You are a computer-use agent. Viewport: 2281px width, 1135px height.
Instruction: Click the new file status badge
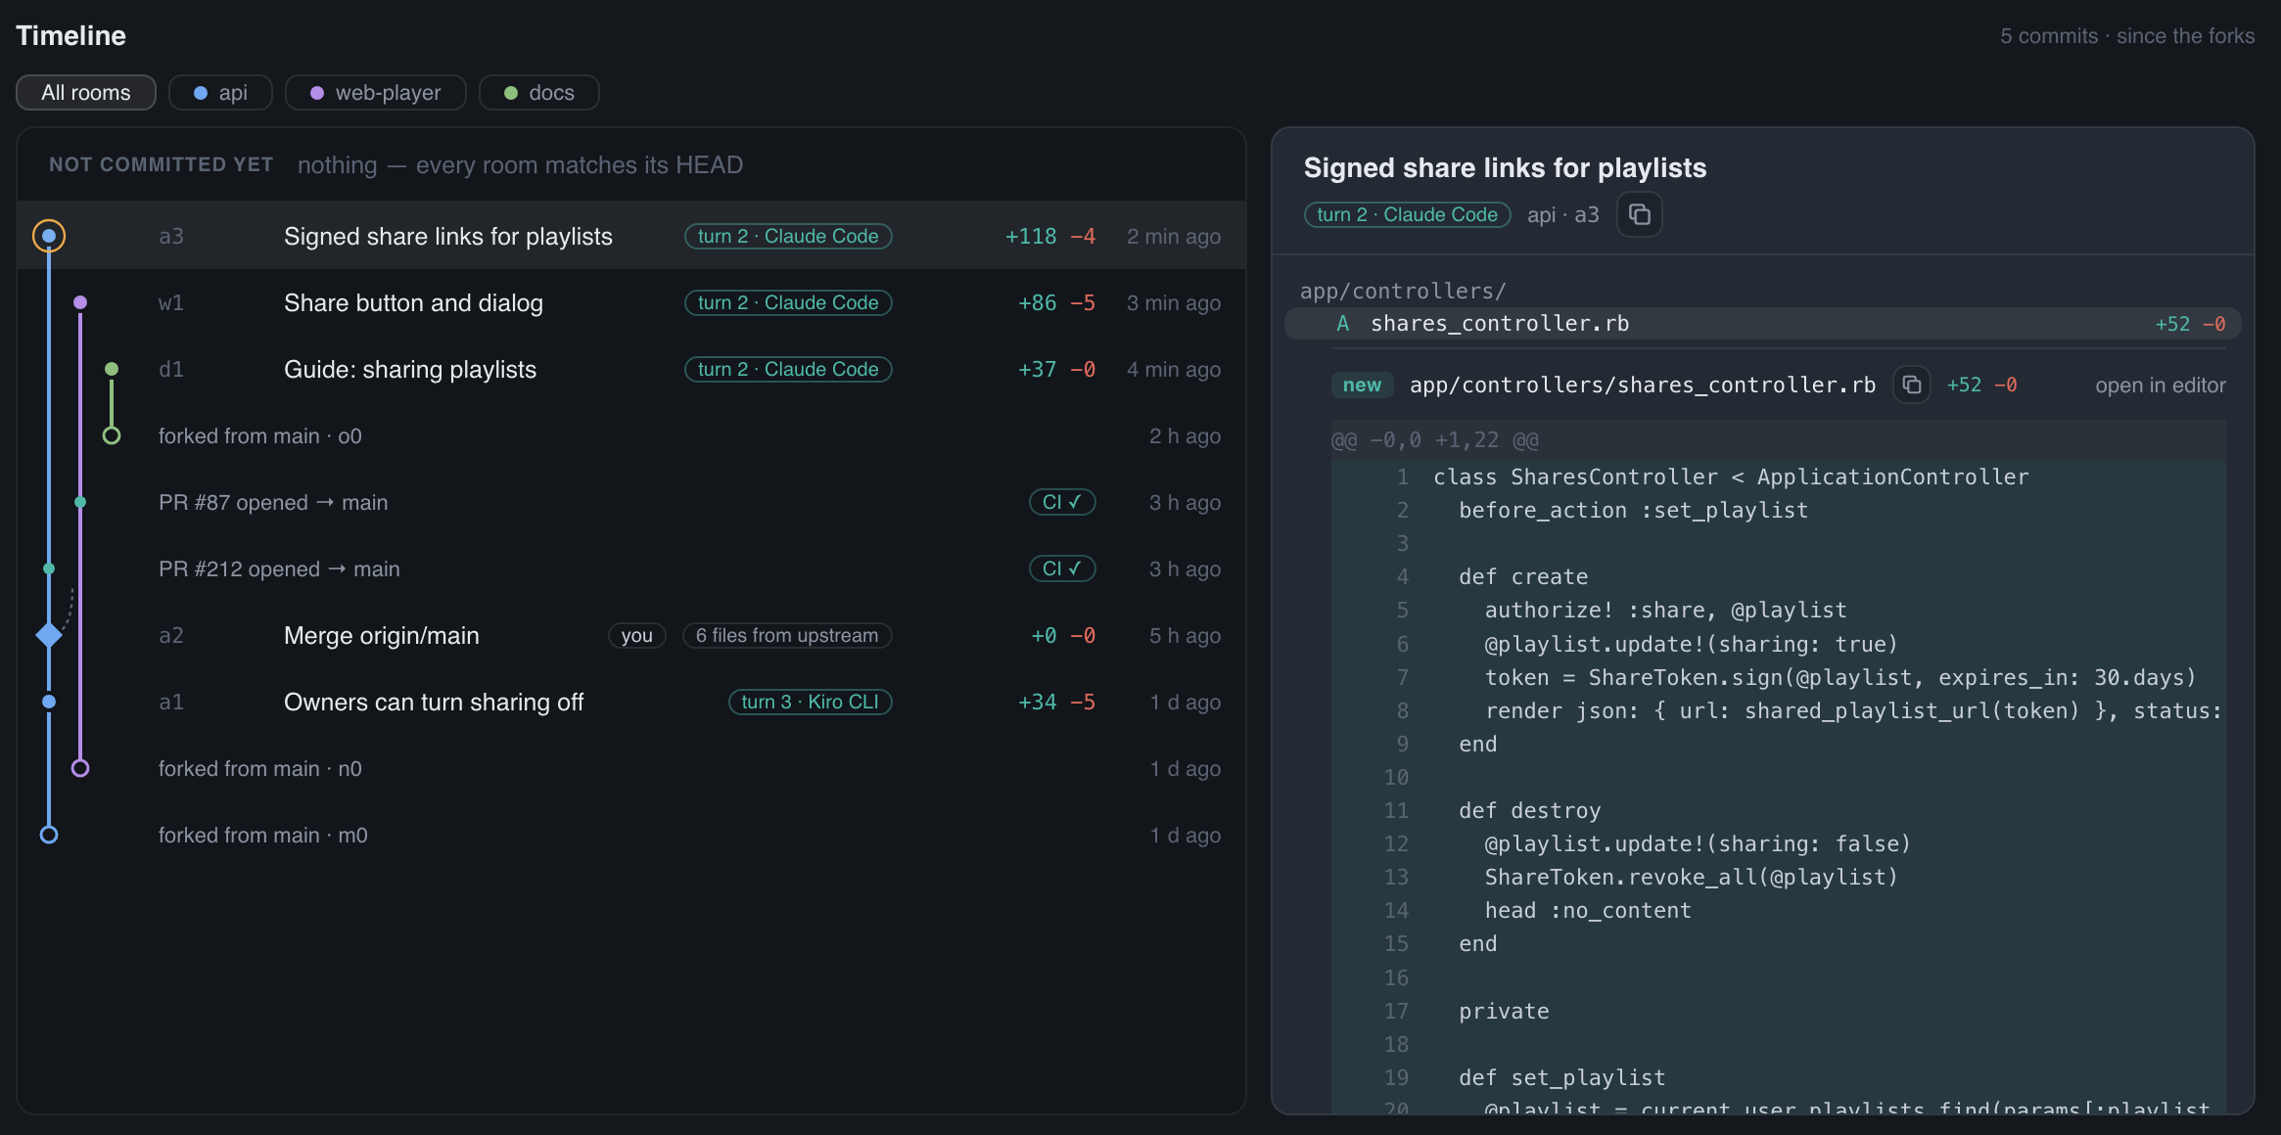coord(1362,385)
